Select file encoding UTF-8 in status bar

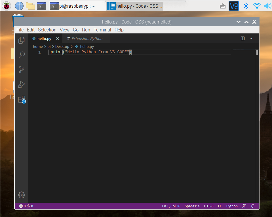click(209, 206)
